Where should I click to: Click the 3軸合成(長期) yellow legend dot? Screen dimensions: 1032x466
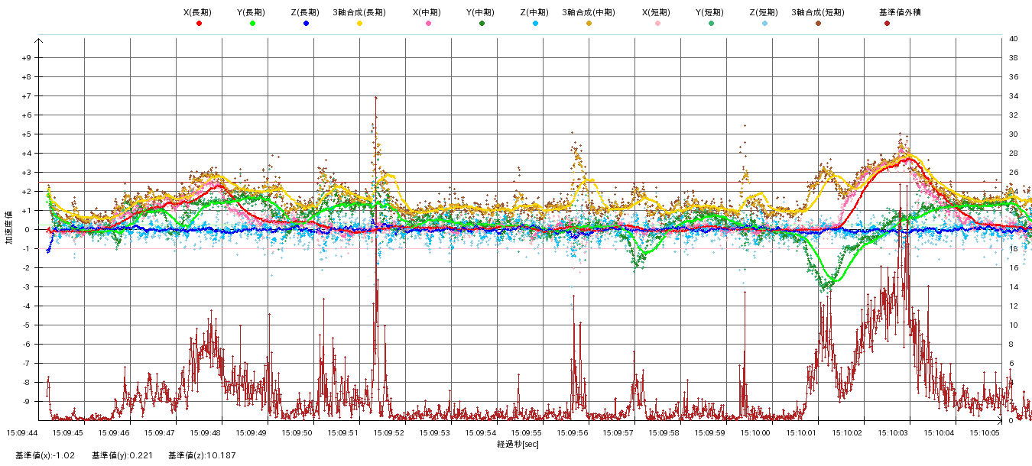pos(359,24)
